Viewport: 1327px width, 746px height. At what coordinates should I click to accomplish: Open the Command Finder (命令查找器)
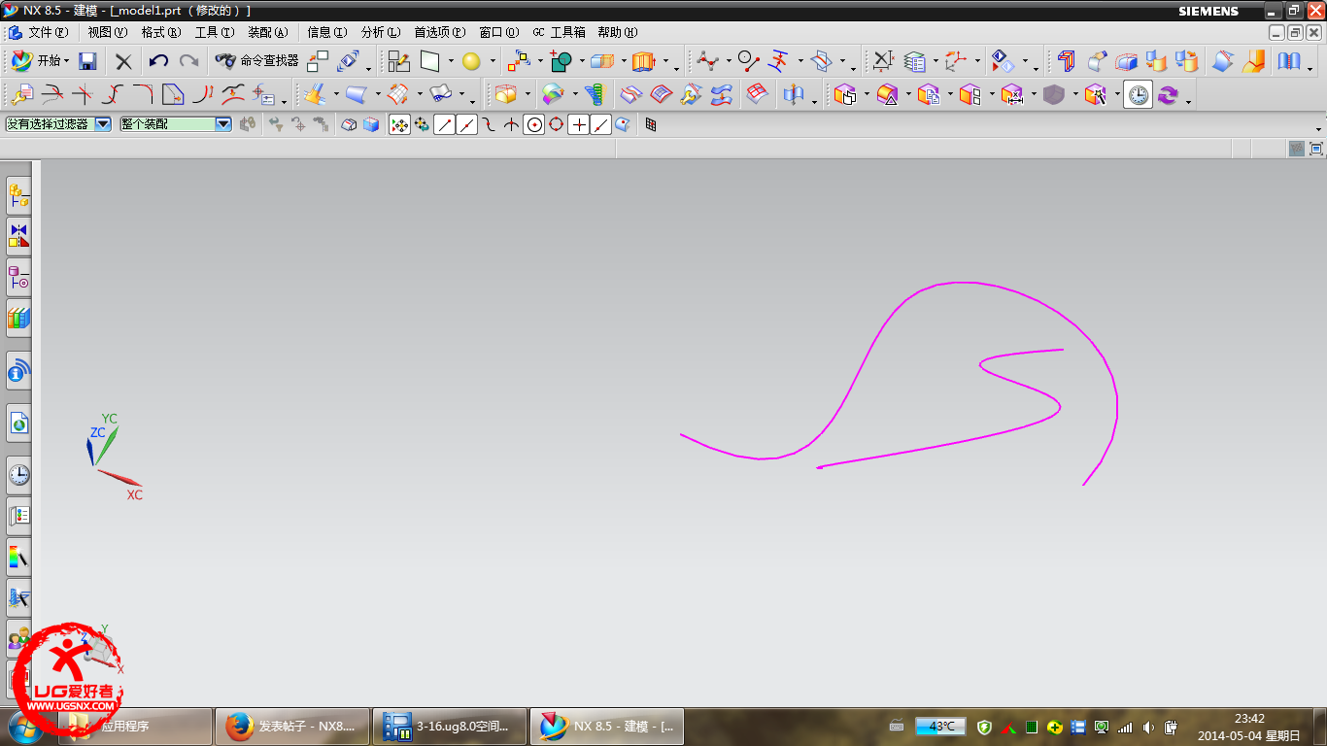pos(257,61)
